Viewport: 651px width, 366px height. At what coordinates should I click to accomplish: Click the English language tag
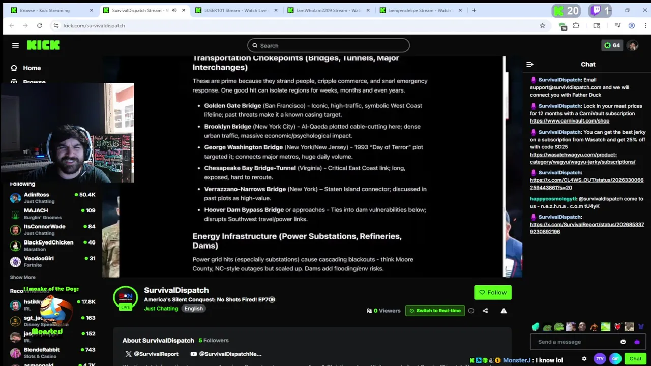[x=193, y=309]
